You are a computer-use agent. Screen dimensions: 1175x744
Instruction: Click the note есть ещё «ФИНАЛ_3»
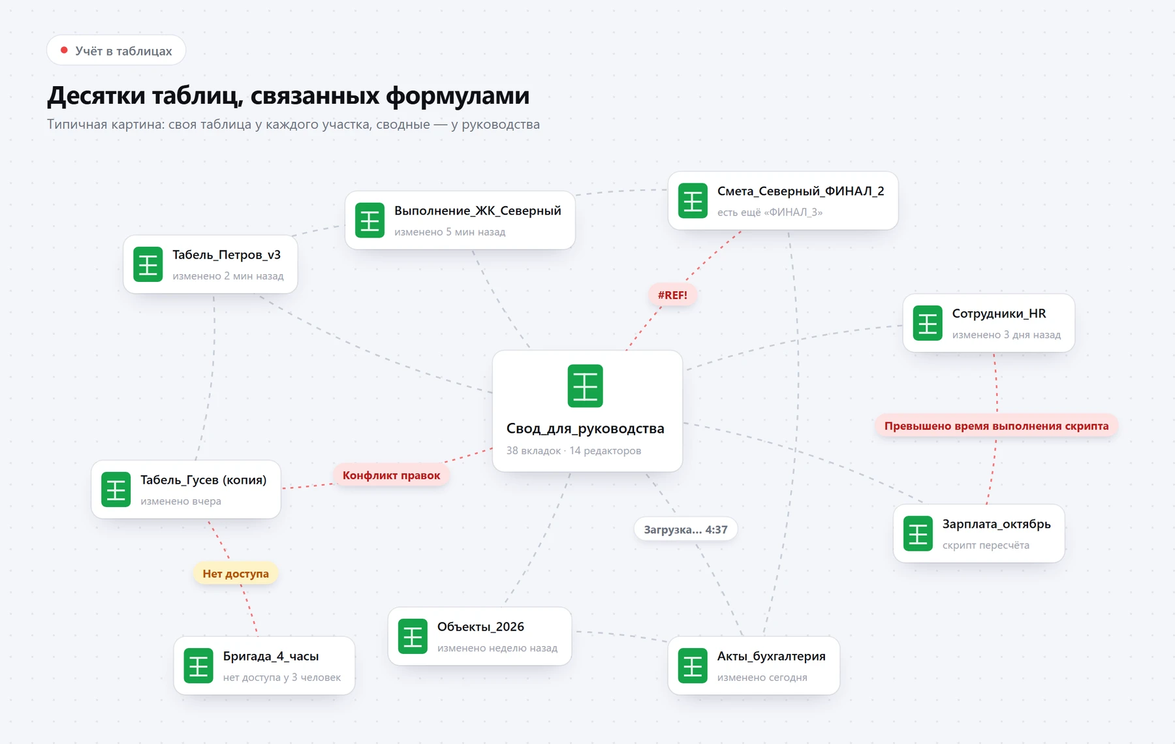770,212
